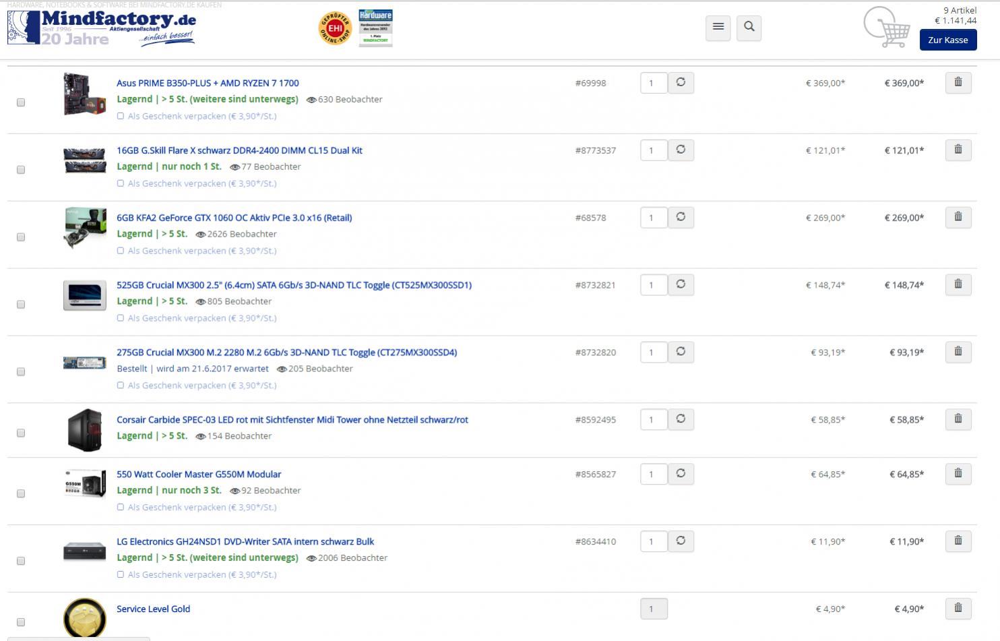Viewport: 1000px width, 641px height.
Task: Select the Asus PRIME B350-PLUS row checkbox
Action: pyautogui.click(x=21, y=102)
